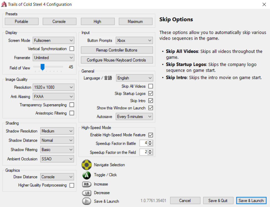This screenshot has height=207, width=270.
Task: Apply the High preset
Action: 98,21
